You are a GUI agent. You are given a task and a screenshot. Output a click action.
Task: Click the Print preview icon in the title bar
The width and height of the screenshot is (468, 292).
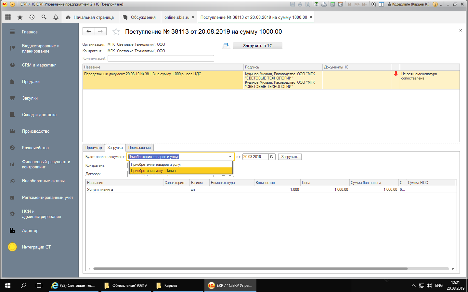[307, 4]
